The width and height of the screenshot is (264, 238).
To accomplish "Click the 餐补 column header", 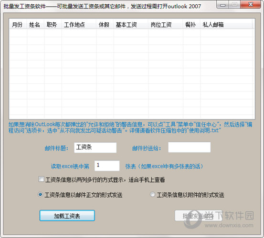I will pos(192,25).
